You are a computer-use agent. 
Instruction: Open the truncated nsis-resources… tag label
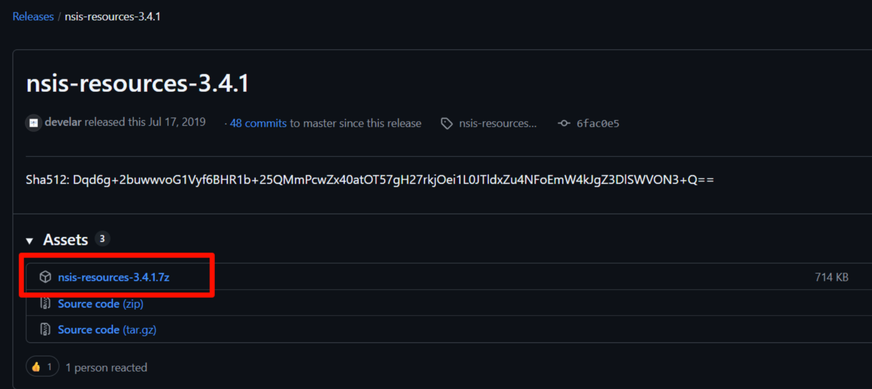point(497,123)
